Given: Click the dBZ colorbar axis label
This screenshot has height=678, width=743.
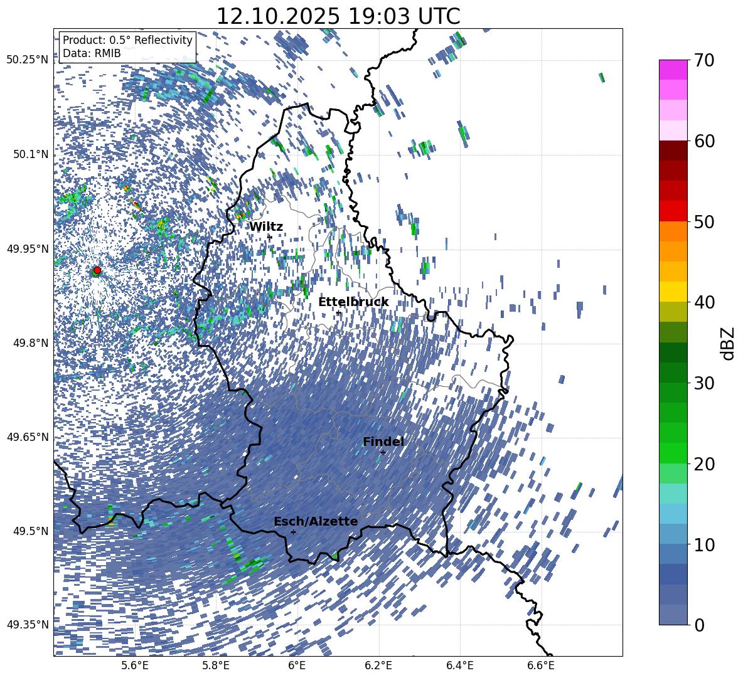Looking at the screenshot, I should (729, 343).
